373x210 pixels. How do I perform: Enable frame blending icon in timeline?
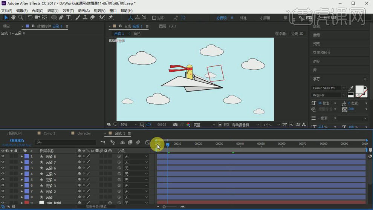tap(130, 142)
